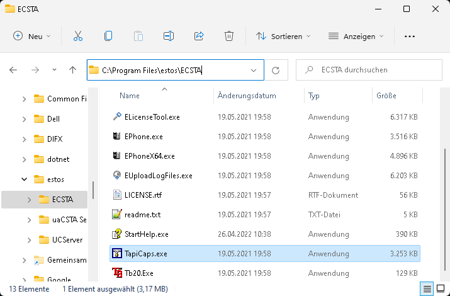450x296 pixels.
Task: Click the Rename icon in toolbar
Action: click(169, 37)
